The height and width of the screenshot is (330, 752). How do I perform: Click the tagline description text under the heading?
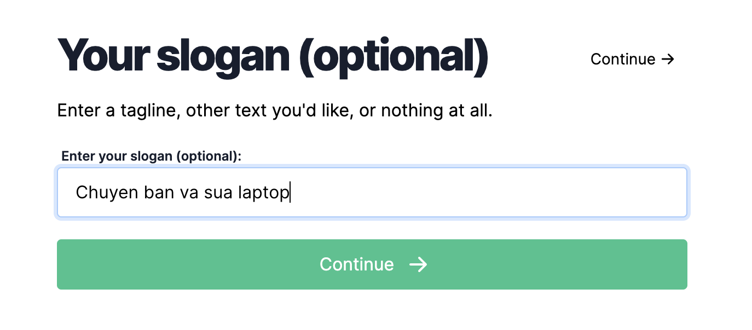[x=275, y=111]
